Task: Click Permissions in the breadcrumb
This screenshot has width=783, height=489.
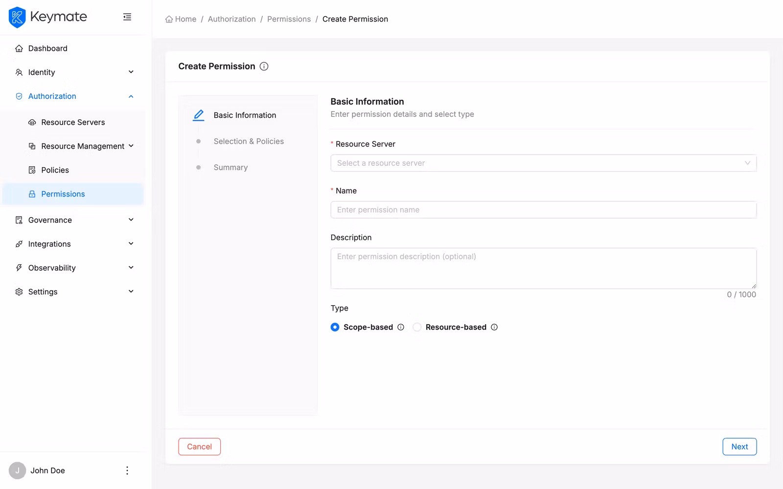Action: pos(289,19)
